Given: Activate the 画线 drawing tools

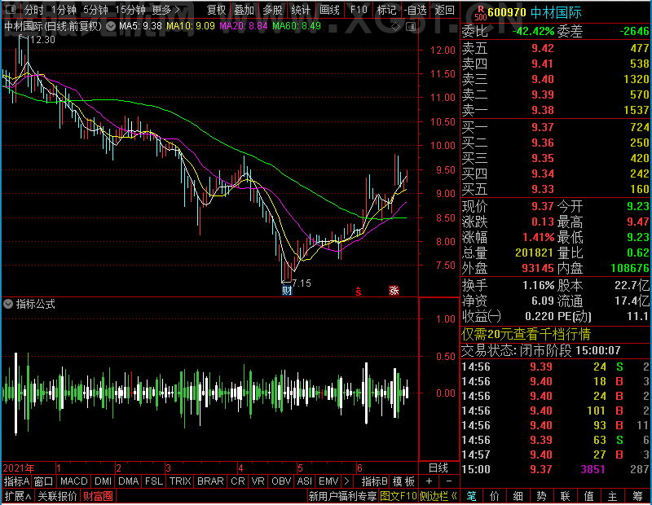Looking at the screenshot, I should pos(329,10).
